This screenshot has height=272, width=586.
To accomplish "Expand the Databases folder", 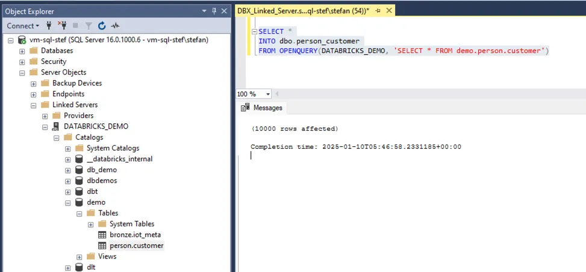I will (x=22, y=51).
